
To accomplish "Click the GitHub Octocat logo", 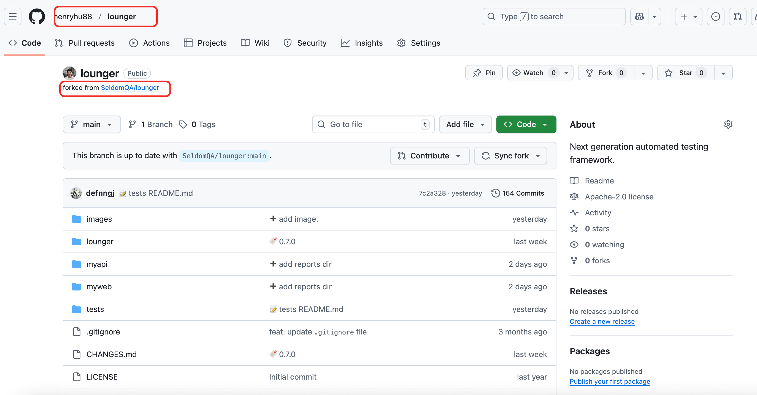I will tap(37, 17).
